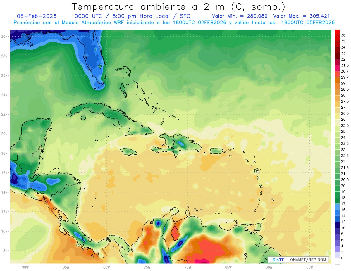Click the '12N' latitude label

(5, 212)
